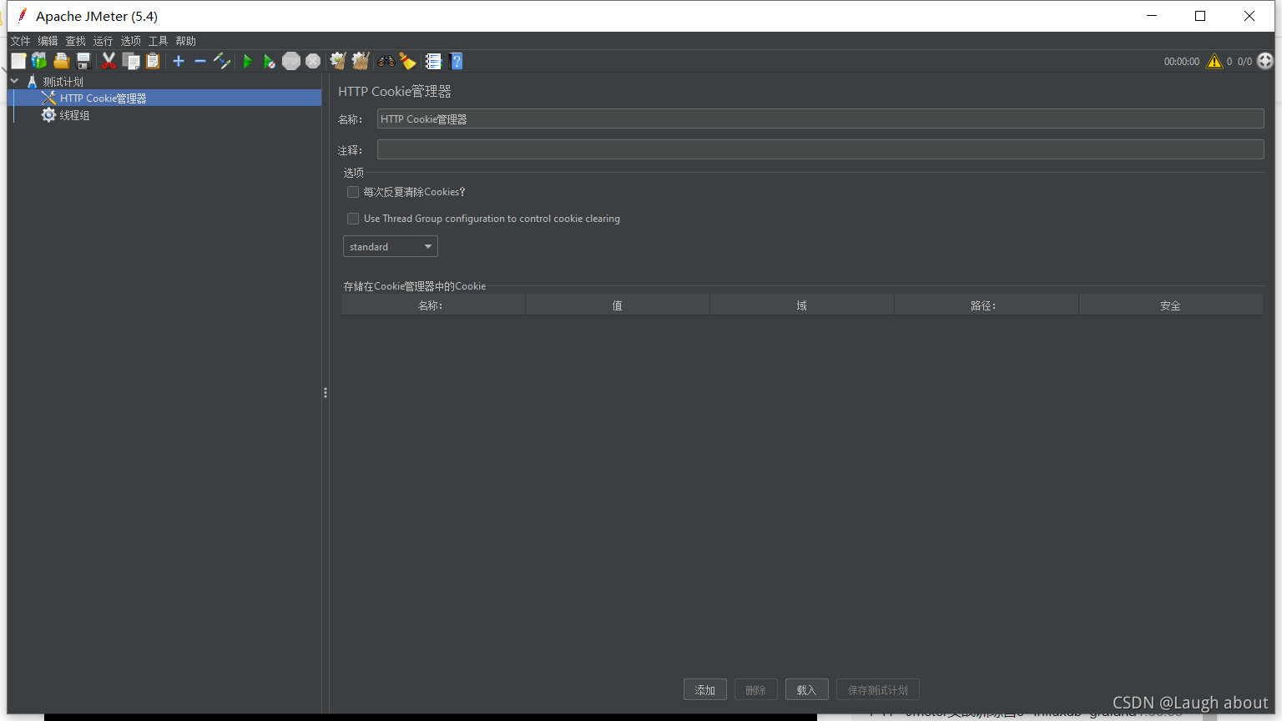Create a new test plan with New icon
Viewport: 1282px width, 721px height.
pos(18,61)
